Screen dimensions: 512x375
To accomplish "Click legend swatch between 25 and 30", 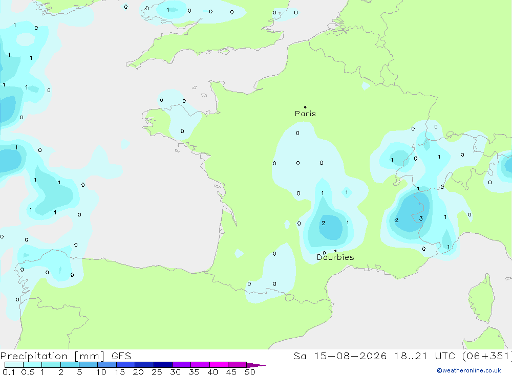I will pos(163,365).
